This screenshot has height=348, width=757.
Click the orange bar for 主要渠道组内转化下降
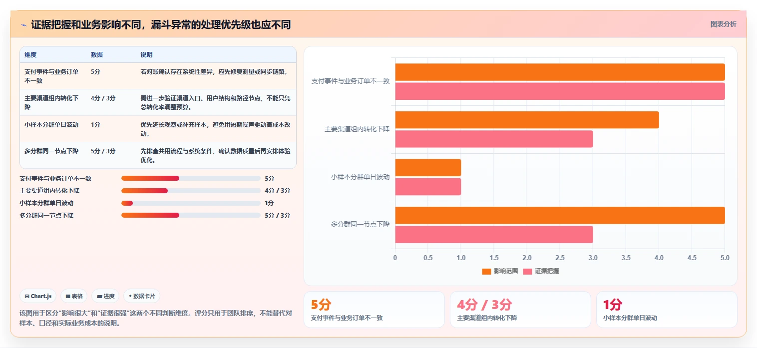(527, 120)
